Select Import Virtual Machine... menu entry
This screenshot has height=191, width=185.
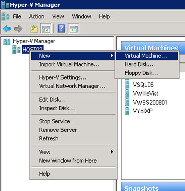(73, 64)
